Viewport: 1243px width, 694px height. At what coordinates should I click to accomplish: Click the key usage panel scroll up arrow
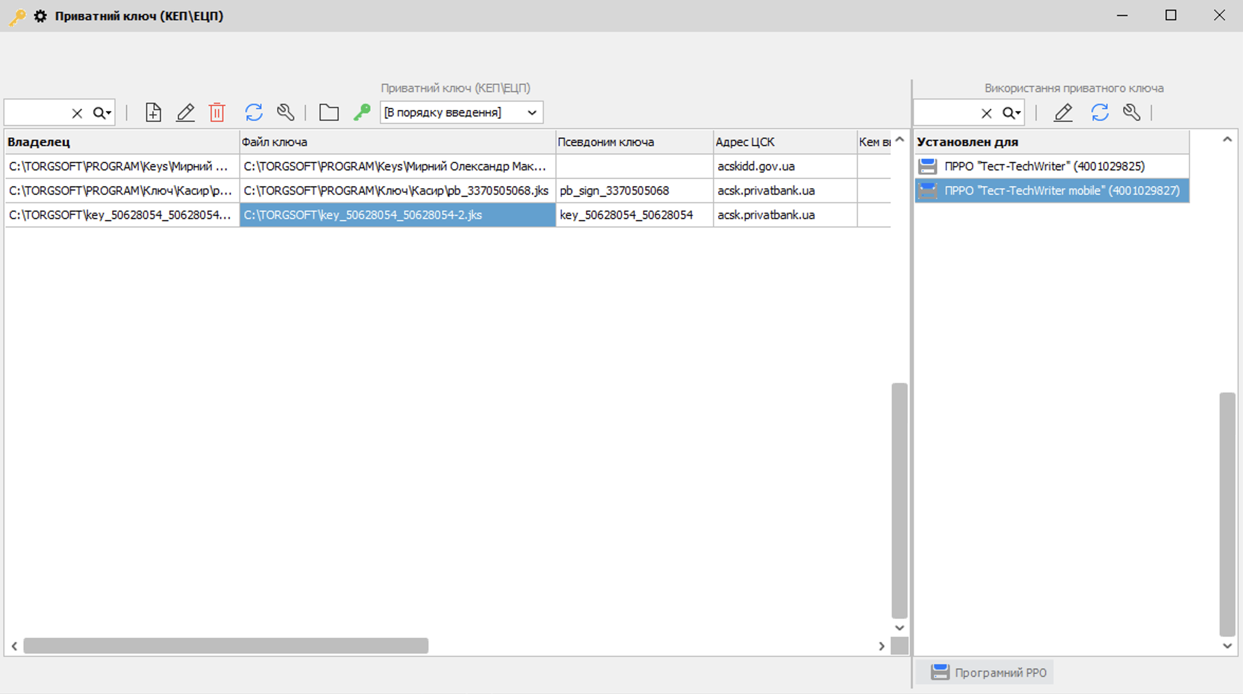click(1227, 140)
